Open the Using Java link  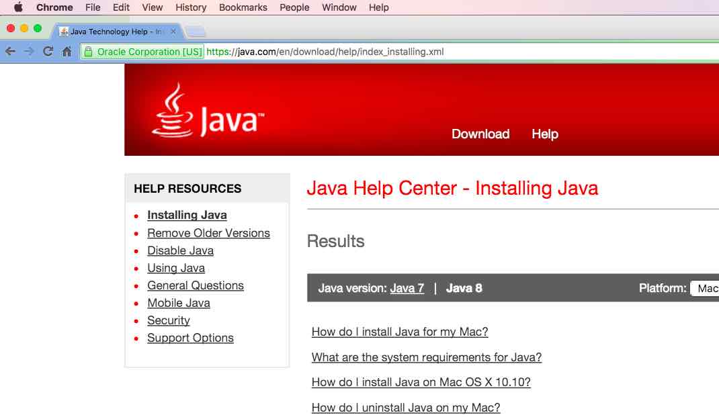point(176,268)
